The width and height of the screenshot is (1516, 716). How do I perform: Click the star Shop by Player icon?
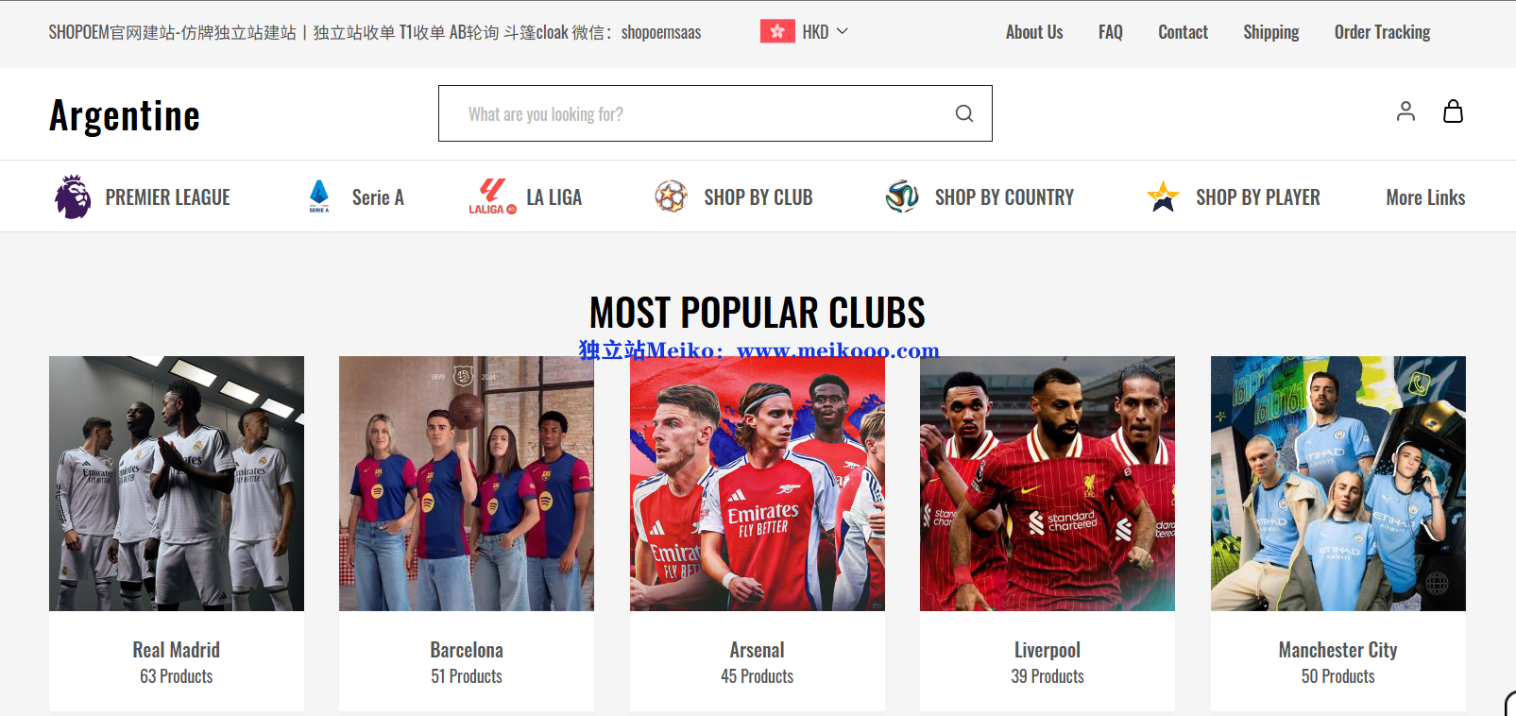1163,196
